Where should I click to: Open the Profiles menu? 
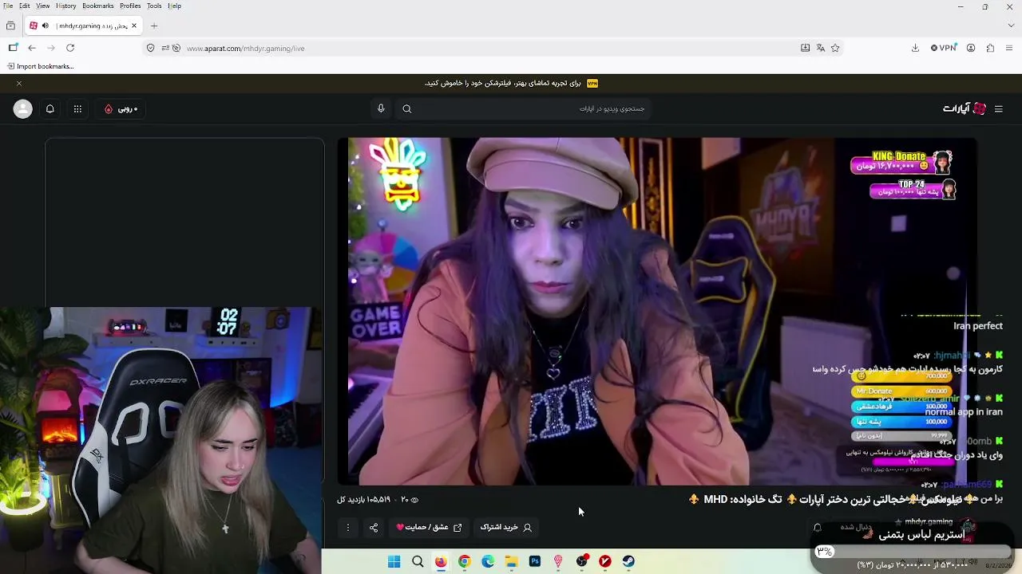[130, 6]
